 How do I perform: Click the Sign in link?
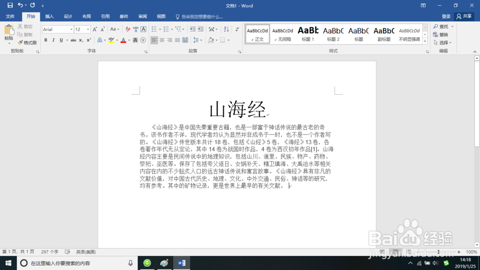(x=446, y=16)
